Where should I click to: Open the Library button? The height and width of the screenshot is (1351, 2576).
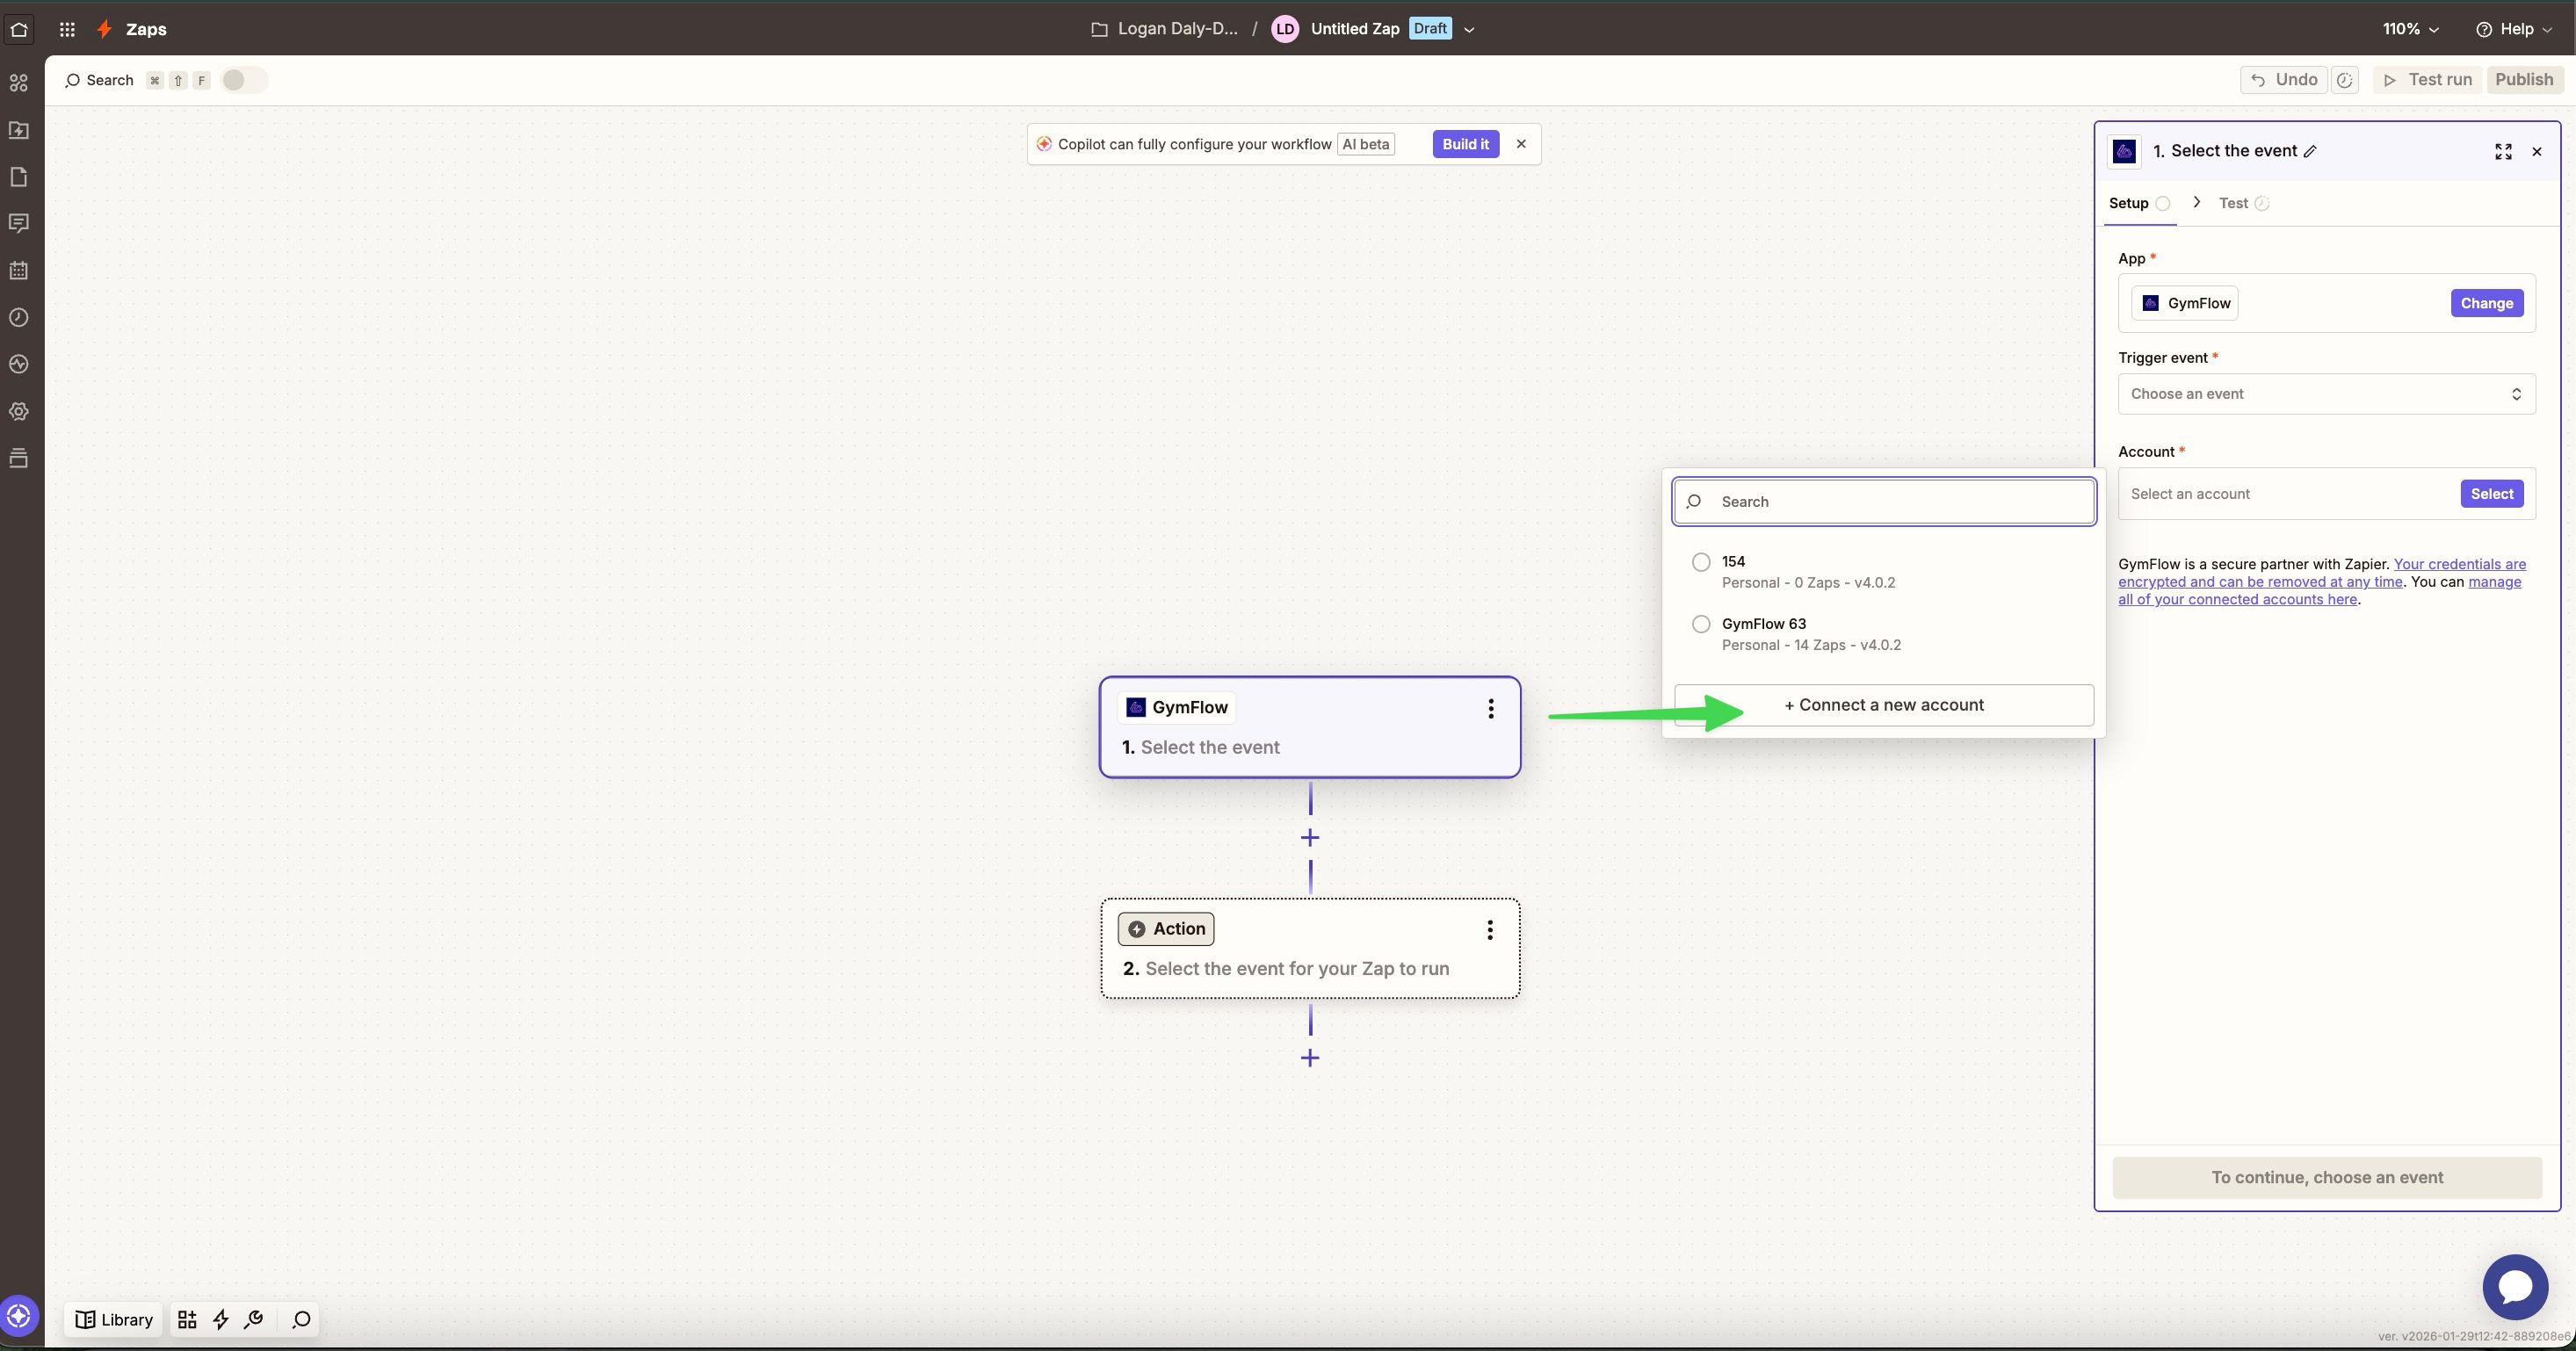[114, 1320]
